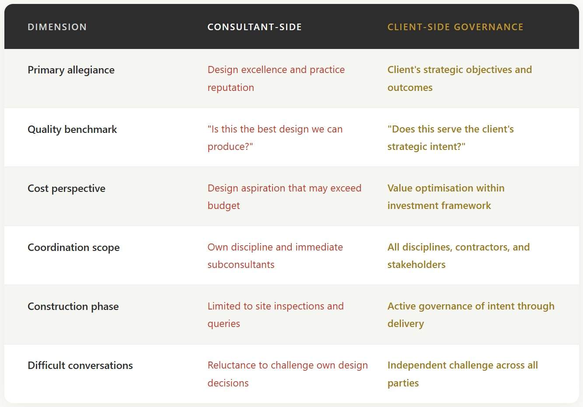Select 'All disciplines, contractors, and stakeholders' cell
The width and height of the screenshot is (583, 407).
click(x=458, y=256)
